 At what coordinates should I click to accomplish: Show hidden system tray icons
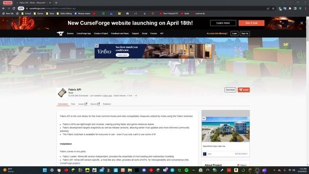click(x=274, y=170)
